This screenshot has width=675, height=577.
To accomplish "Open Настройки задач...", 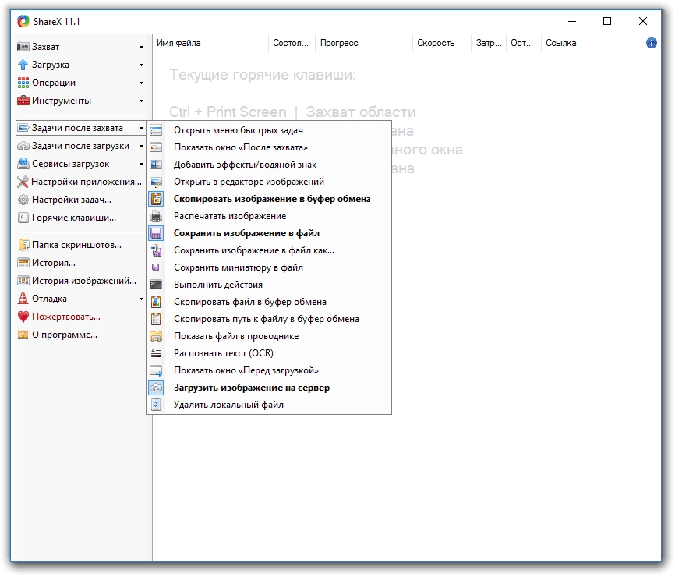I will click(x=80, y=200).
